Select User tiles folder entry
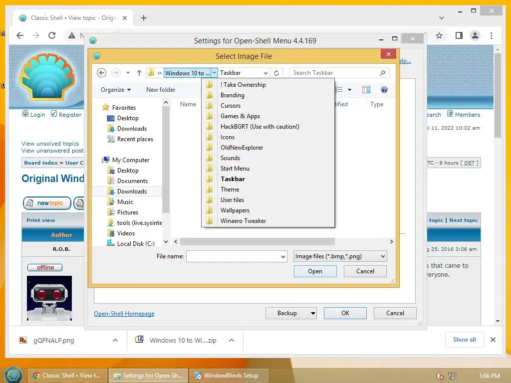This screenshot has width=511, height=383. click(x=232, y=200)
